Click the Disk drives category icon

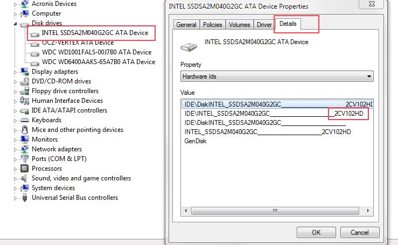pos(25,24)
